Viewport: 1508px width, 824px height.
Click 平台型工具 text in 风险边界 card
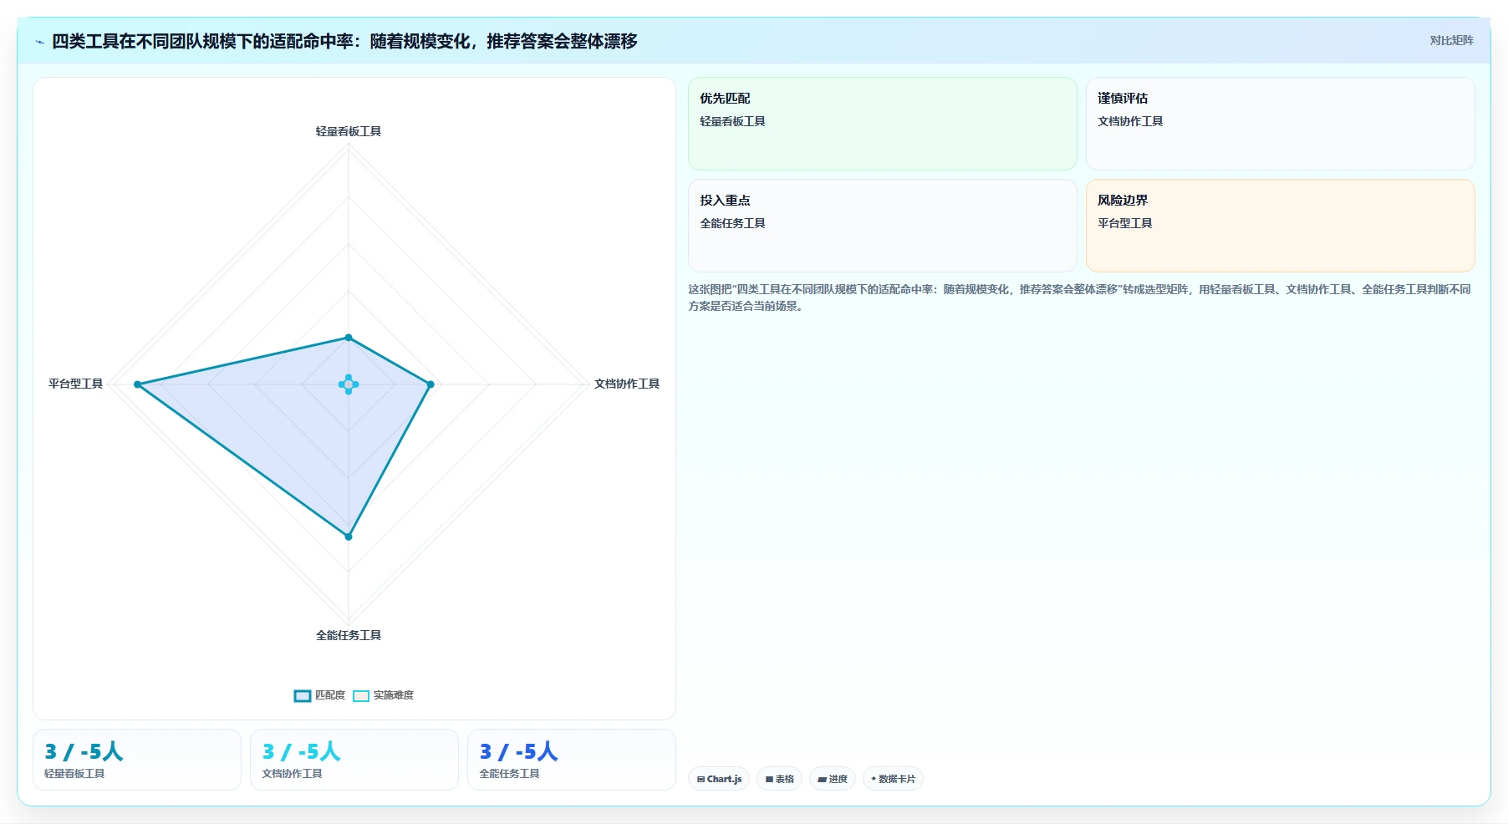[x=1125, y=223]
